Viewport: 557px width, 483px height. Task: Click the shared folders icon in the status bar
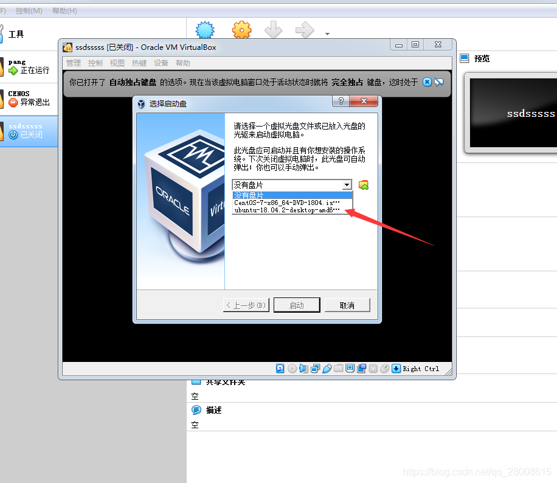[x=338, y=368]
